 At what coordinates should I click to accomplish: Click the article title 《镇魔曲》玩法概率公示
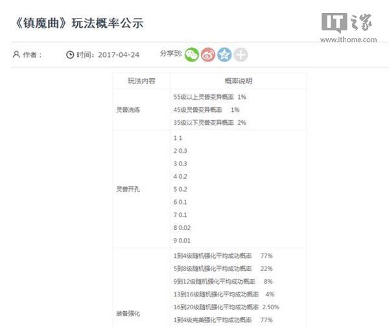coord(78,23)
